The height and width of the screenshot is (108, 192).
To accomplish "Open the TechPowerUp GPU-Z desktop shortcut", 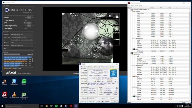I will pyautogui.click(x=24, y=96).
